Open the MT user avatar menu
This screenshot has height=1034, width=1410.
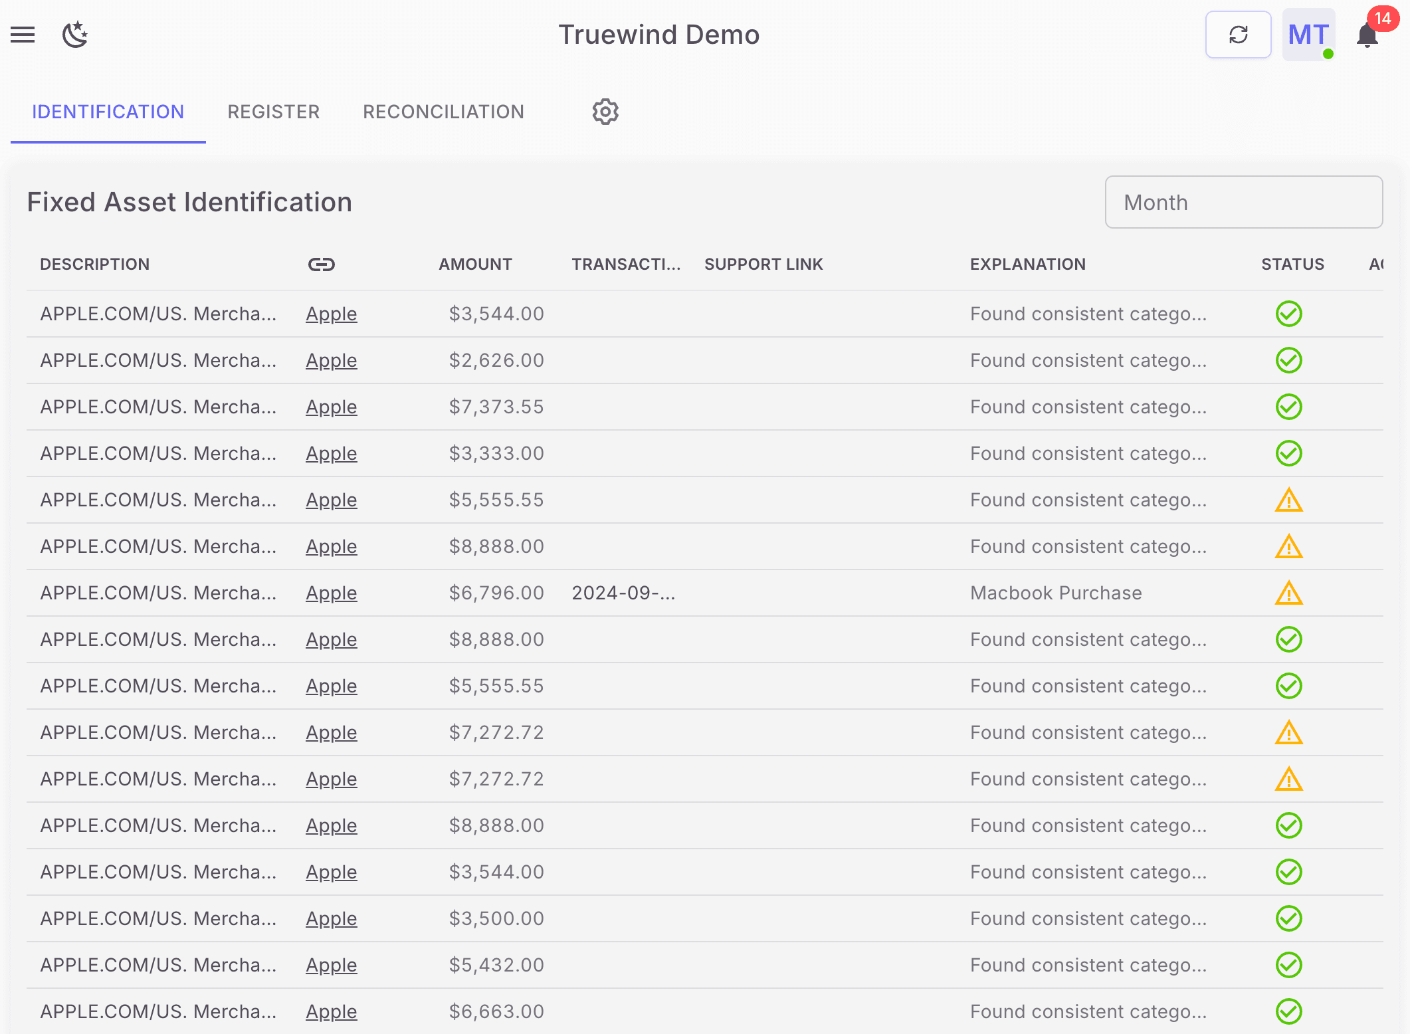pos(1308,35)
